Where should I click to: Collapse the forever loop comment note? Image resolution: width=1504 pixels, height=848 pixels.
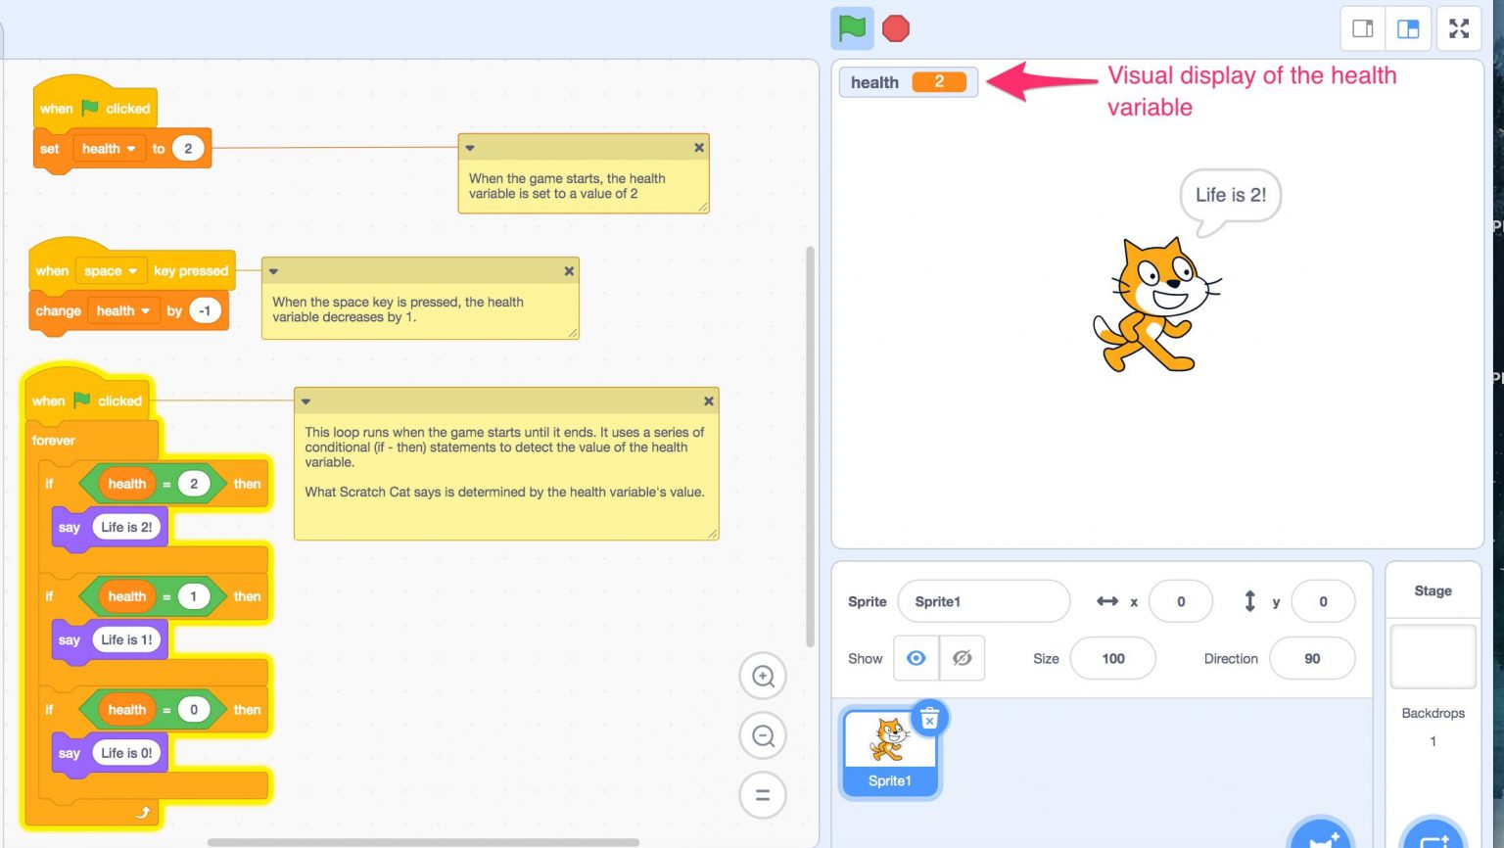coord(306,401)
